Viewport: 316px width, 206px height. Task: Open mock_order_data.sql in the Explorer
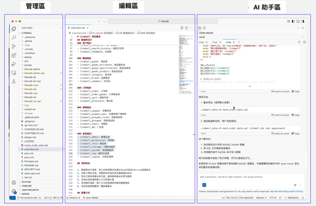[36, 145]
